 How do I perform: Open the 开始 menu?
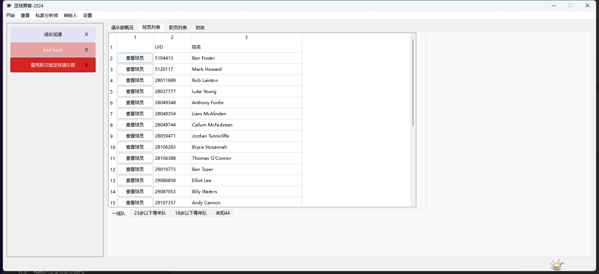(10, 16)
